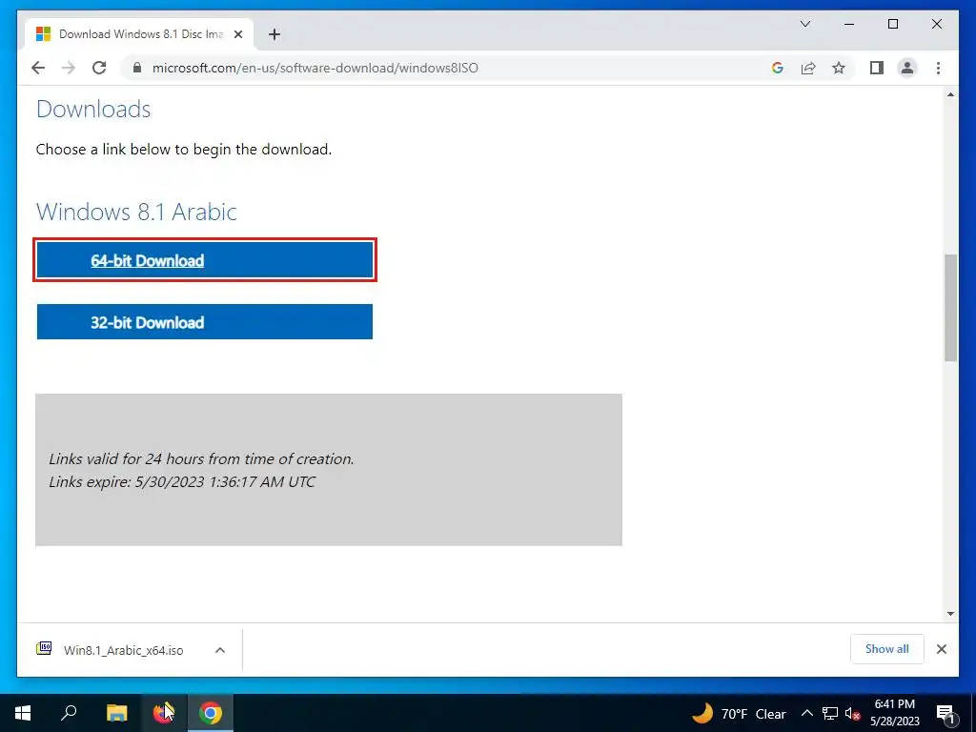View site information via the lock icon
The image size is (976, 732).
click(x=137, y=68)
